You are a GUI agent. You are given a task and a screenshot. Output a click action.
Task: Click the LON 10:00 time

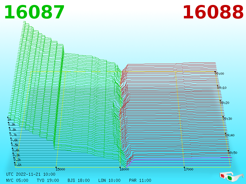[109, 180]
